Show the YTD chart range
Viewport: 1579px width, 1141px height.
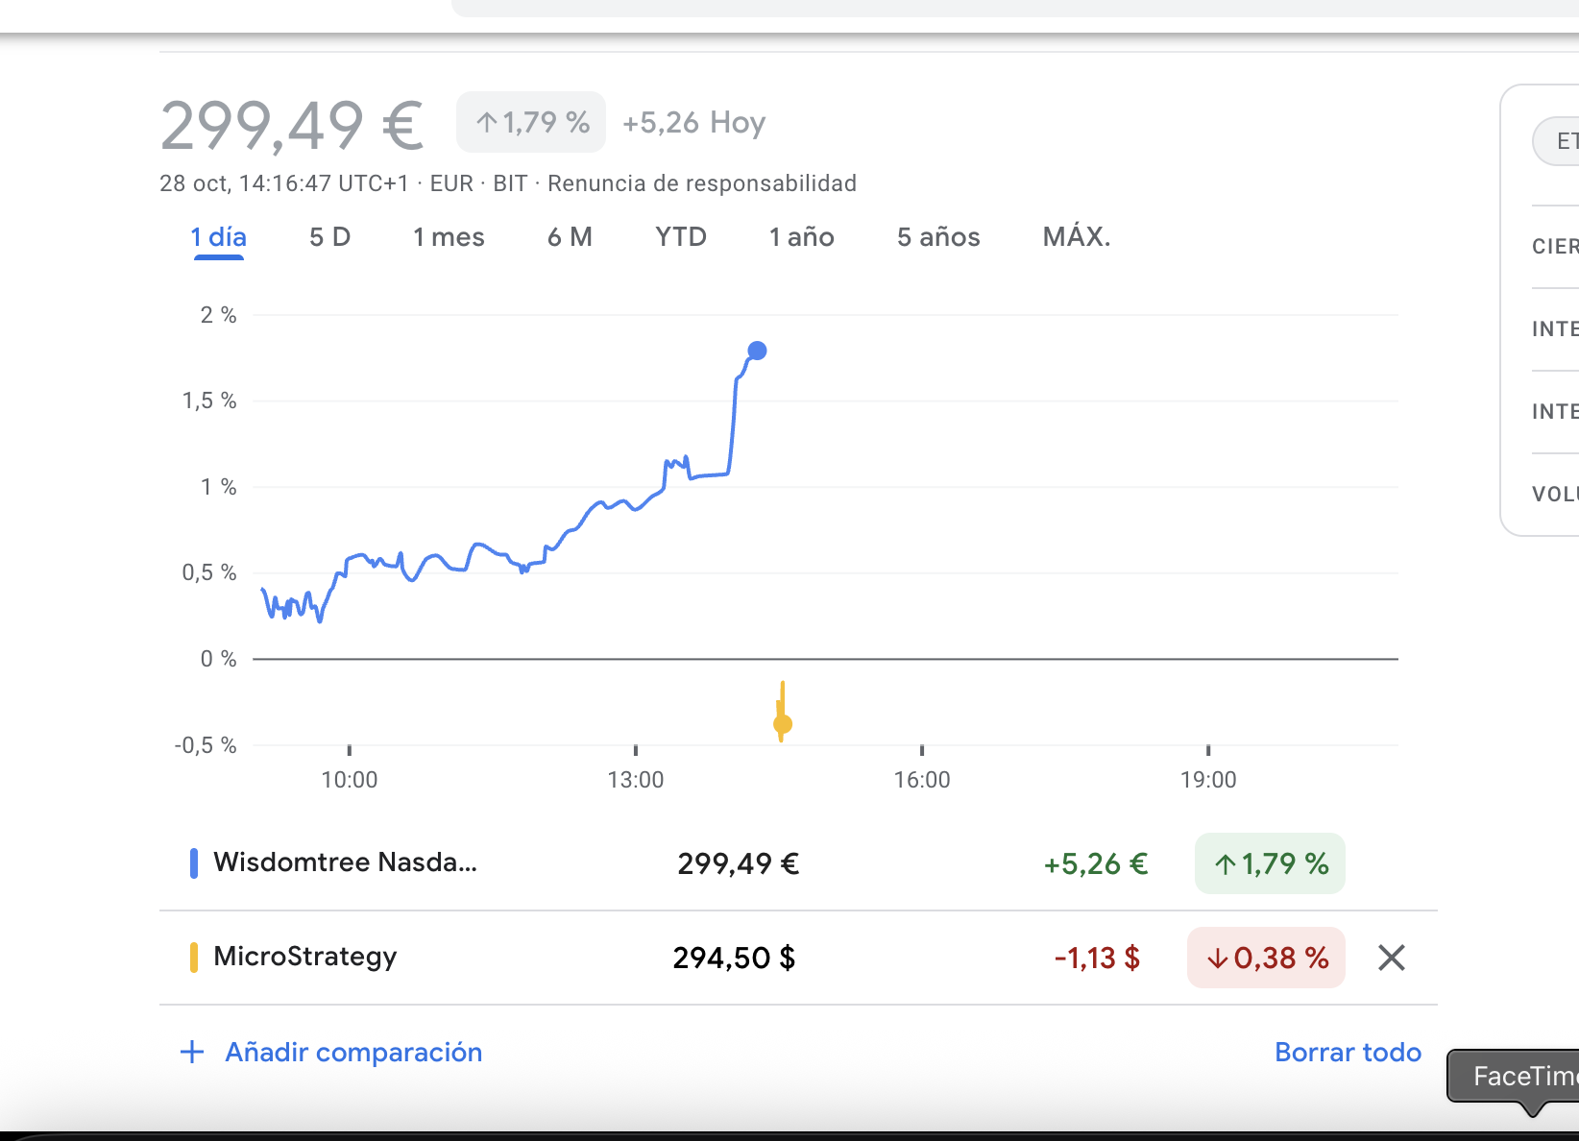(x=681, y=237)
